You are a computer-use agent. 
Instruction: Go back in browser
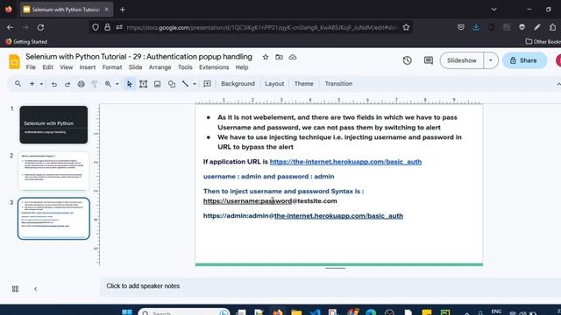[10, 27]
